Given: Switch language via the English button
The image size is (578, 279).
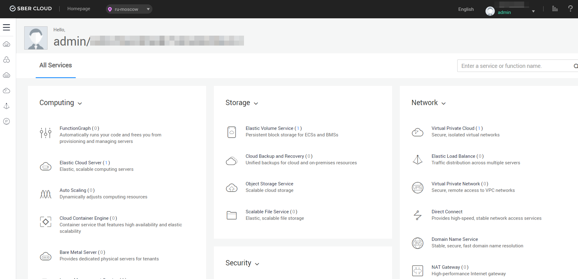Looking at the screenshot, I should click(x=466, y=9).
